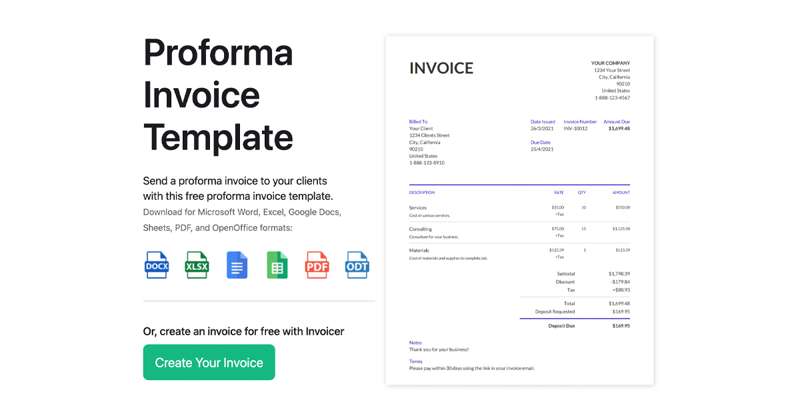Image resolution: width=800 pixels, height=420 pixels.
Task: Click the invoice template preview thumbnail
Action: [519, 210]
